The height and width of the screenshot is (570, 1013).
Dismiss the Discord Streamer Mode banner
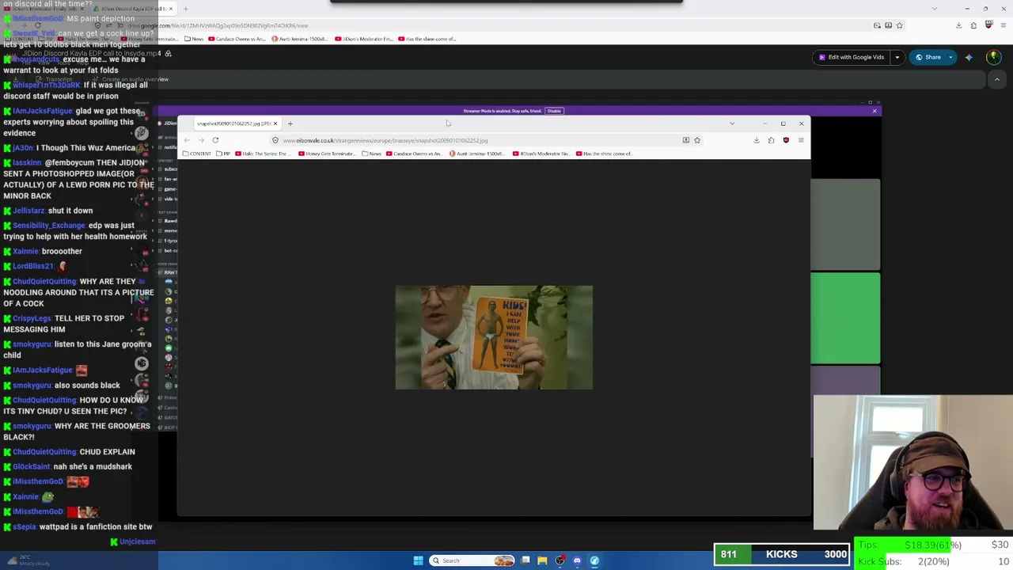click(875, 111)
